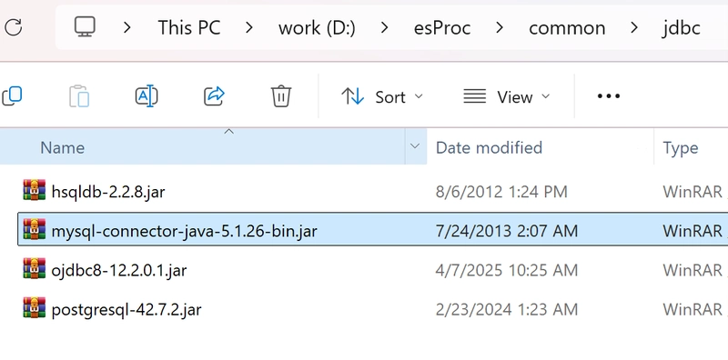Expand the Name column filter arrow
Screen dimensions: 728x360
click(x=415, y=146)
